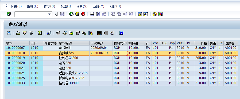Click the Word Processing export icon
This screenshot has width=240, height=99.
(65, 33)
